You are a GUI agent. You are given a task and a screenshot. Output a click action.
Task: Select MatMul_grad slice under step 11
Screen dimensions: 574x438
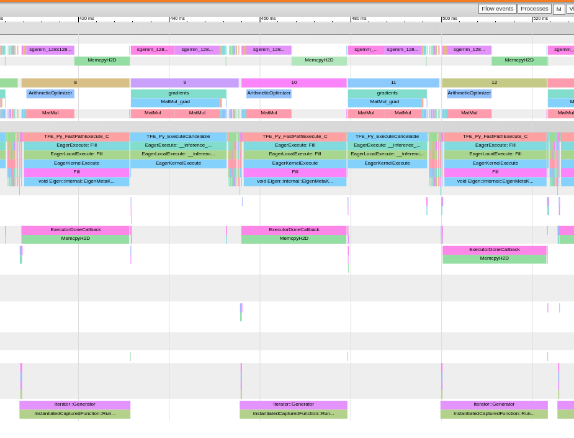pos(385,103)
